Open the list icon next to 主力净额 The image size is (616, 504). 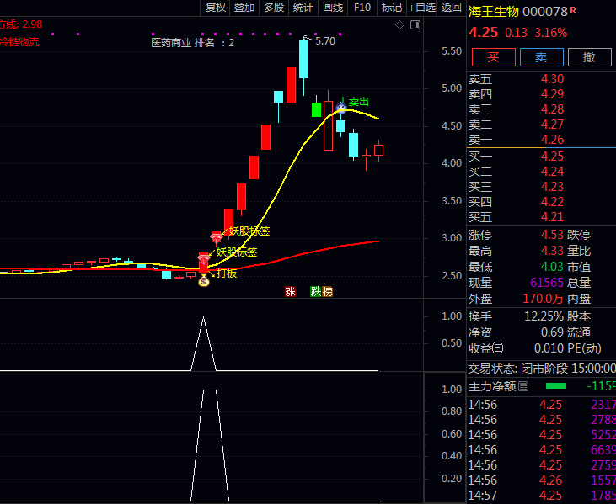523,386
